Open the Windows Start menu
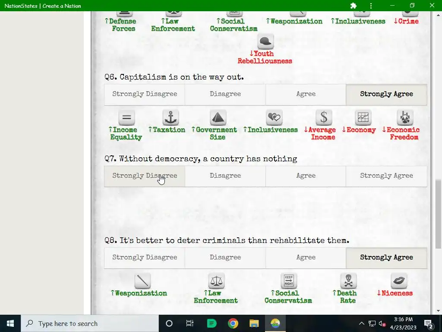The width and height of the screenshot is (442, 332). click(x=10, y=323)
